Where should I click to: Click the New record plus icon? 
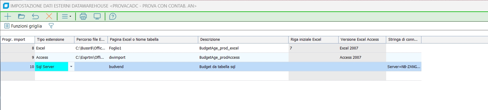pos(8,16)
